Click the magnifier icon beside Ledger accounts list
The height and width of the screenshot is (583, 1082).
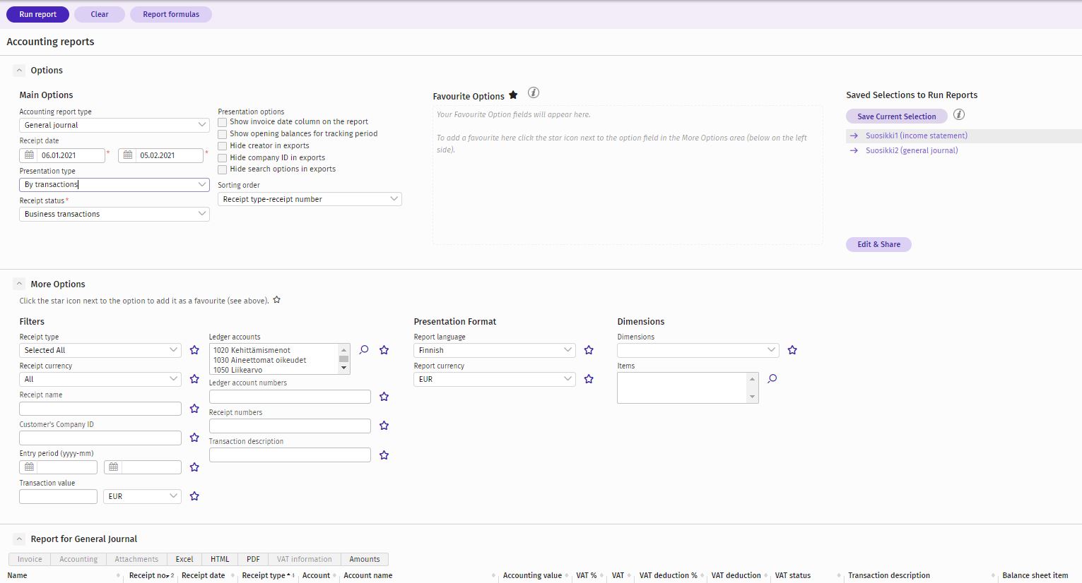click(364, 350)
